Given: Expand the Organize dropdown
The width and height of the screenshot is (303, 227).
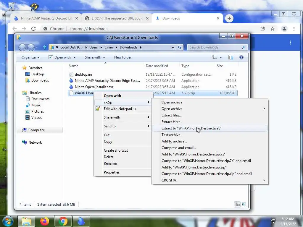Looking at the screenshot, I should [30, 57].
